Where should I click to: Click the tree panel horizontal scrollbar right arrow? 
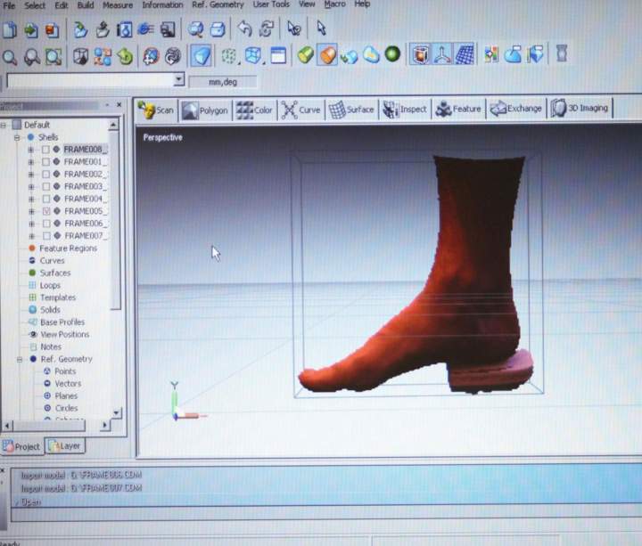(x=105, y=425)
